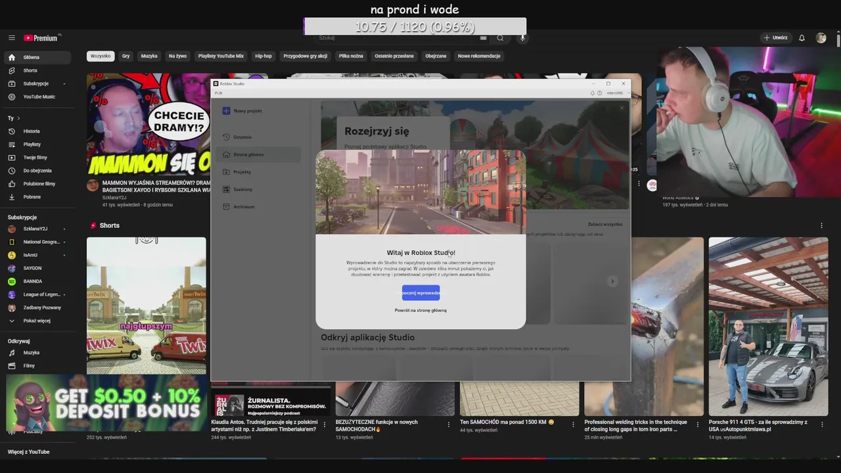Open the Porsche 911 4 GTS video thumbnail
The image size is (841, 473).
768,327
